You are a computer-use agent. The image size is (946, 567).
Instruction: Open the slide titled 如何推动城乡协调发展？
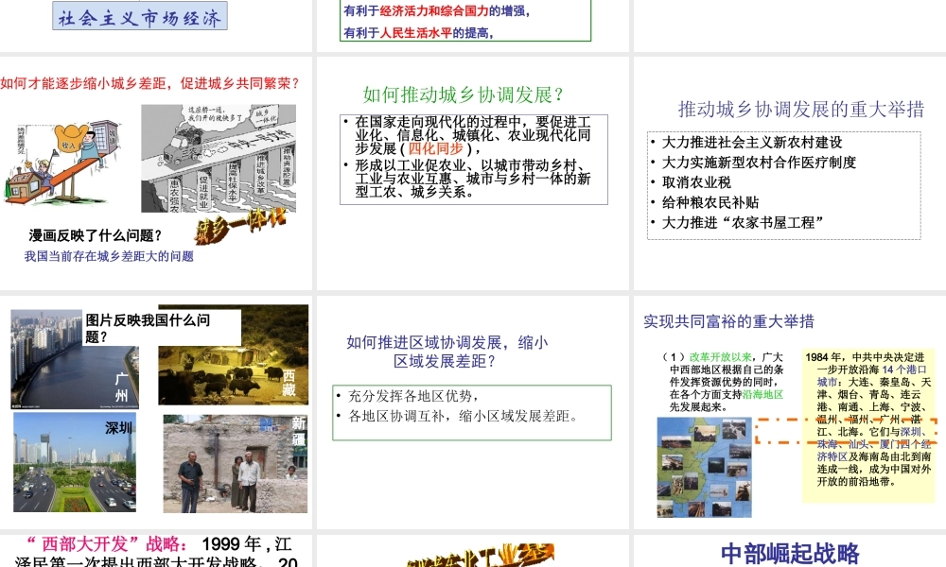(474, 174)
